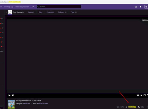Image resolution: width=148 pixels, height=109 pixels.
Task: Click the viewer count eye icon
Action: click(x=118, y=107)
